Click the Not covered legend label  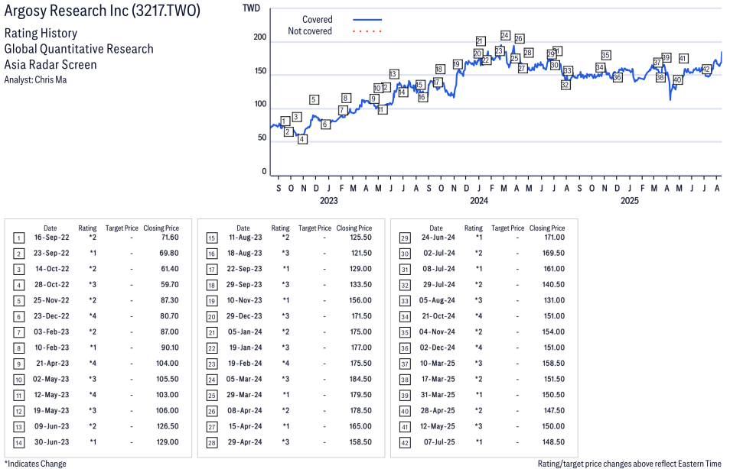click(x=310, y=31)
